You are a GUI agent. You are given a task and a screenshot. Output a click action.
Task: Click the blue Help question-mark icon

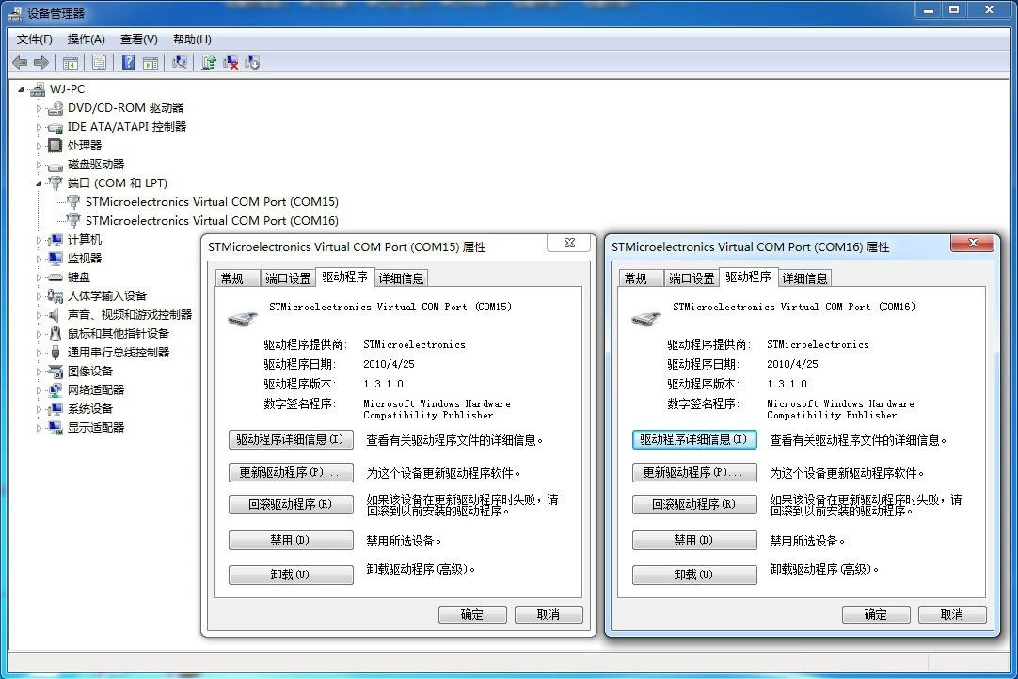128,62
